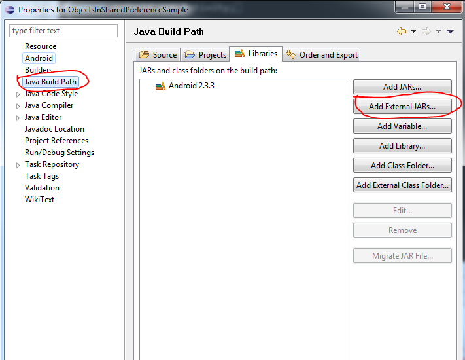Select Resource in the properties tree
Screen dimensions: 465x360
(x=41, y=46)
